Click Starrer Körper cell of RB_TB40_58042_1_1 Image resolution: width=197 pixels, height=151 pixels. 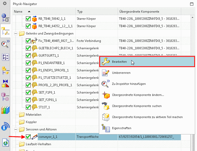coord(86,19)
